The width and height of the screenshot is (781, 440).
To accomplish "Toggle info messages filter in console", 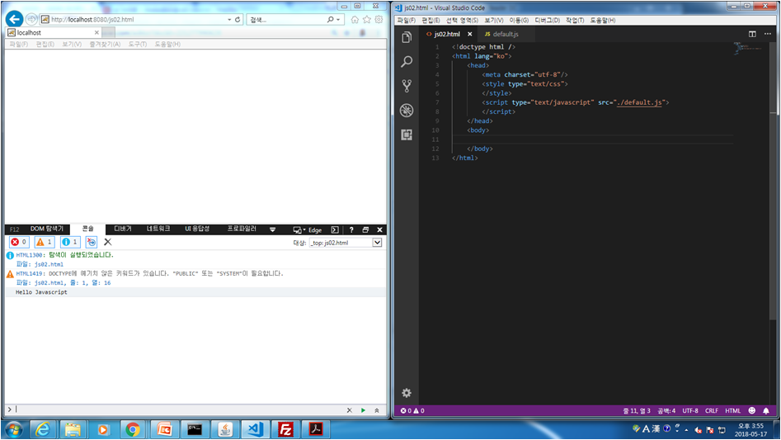I will pos(70,242).
